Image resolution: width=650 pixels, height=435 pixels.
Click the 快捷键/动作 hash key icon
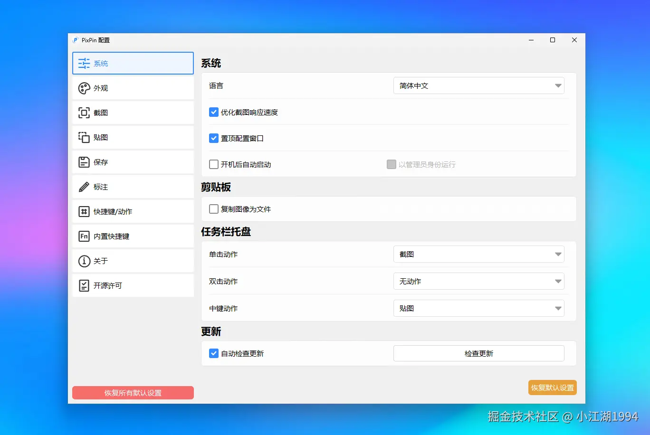pyautogui.click(x=84, y=211)
